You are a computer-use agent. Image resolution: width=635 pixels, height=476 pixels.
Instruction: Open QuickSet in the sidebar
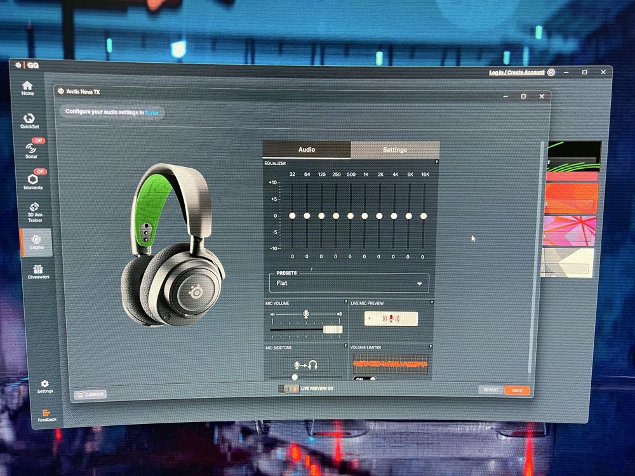(x=30, y=121)
